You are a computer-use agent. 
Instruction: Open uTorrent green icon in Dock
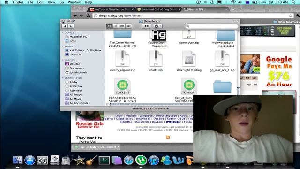[141, 160]
